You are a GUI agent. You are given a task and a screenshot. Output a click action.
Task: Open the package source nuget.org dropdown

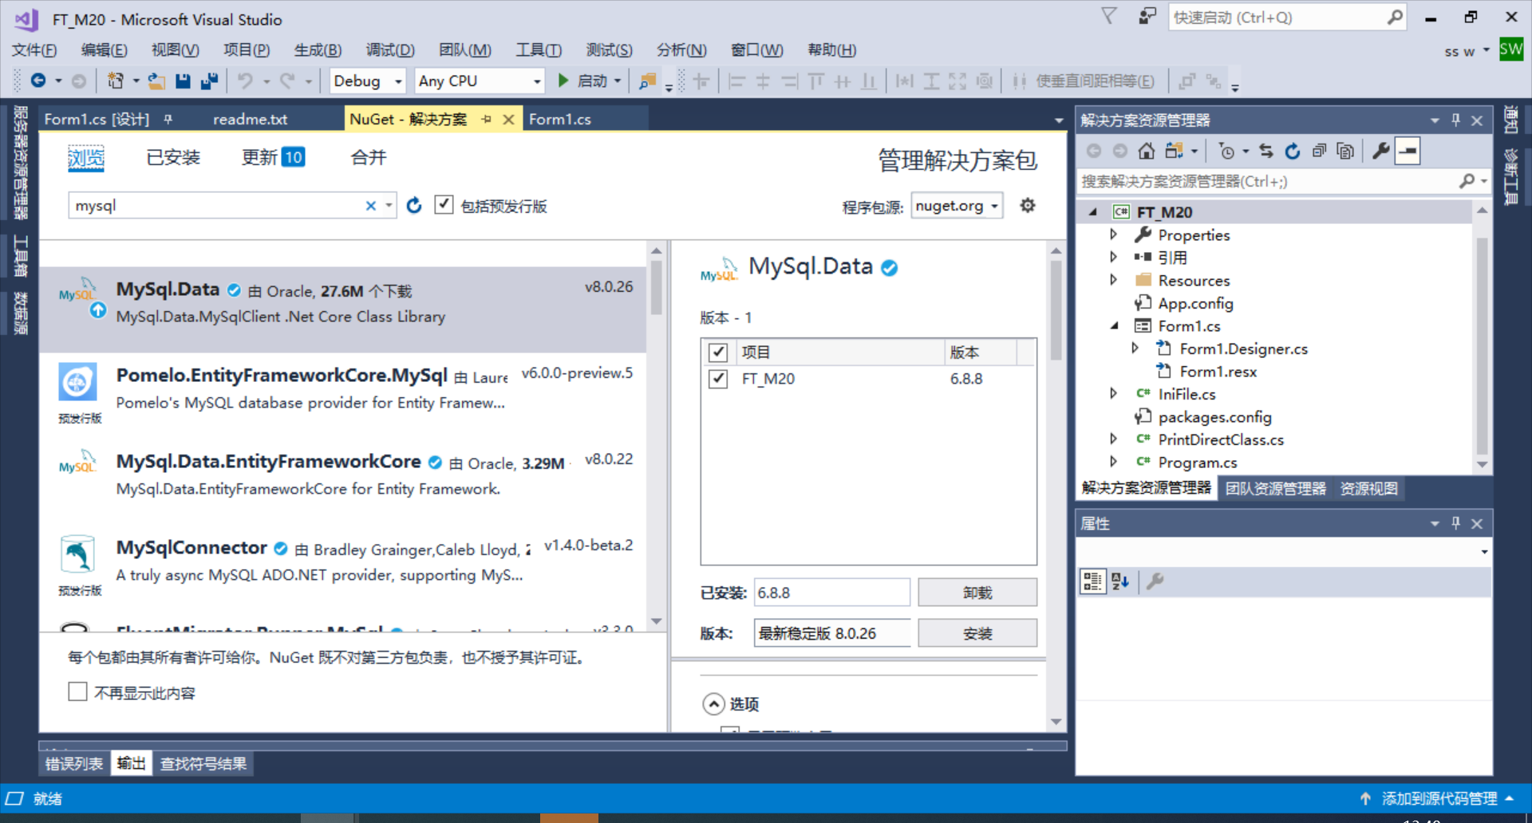(x=957, y=206)
